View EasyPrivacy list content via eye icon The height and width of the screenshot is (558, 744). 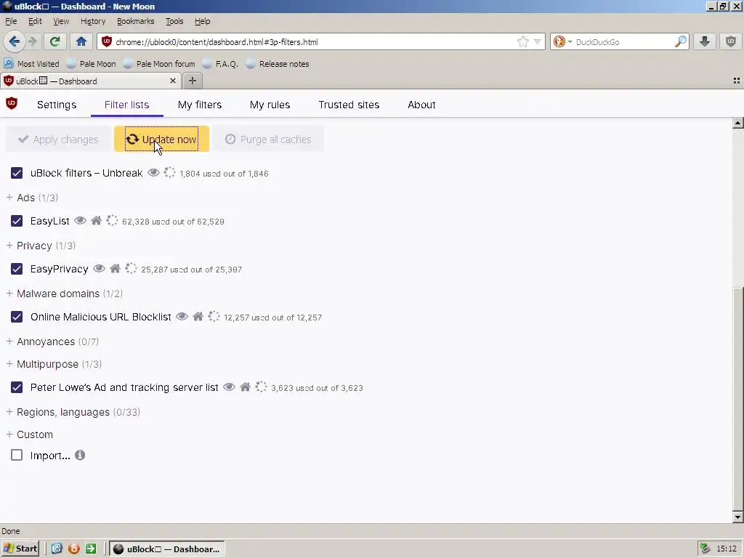click(x=99, y=269)
